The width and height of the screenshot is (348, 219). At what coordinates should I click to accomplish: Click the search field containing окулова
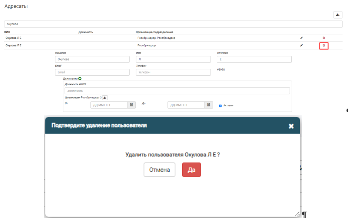[x=173, y=24]
